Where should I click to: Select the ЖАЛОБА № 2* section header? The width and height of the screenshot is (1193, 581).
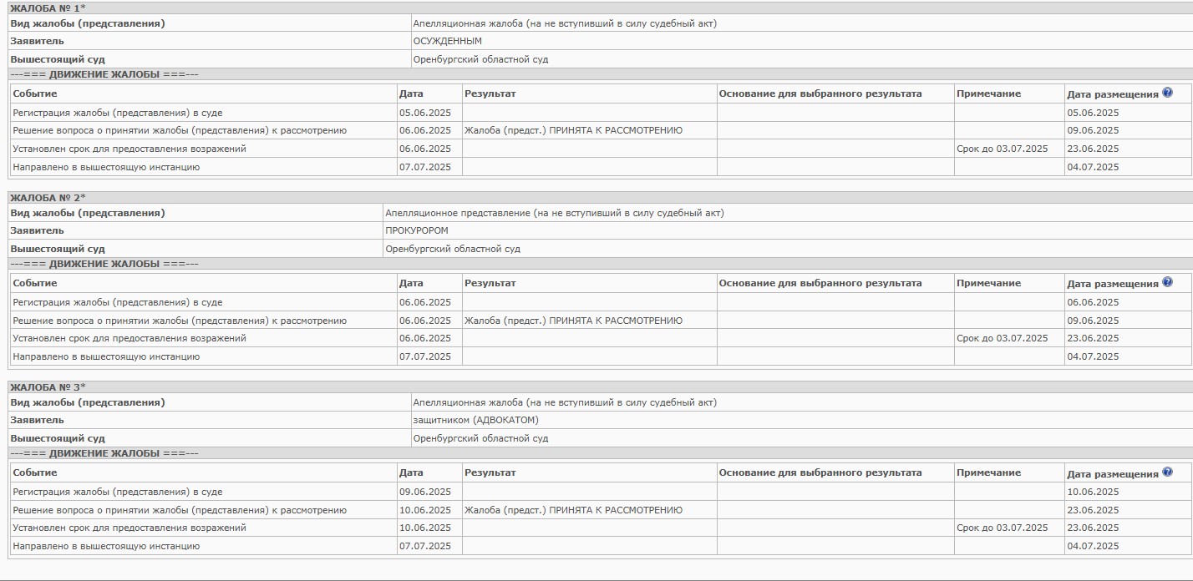[x=48, y=197]
